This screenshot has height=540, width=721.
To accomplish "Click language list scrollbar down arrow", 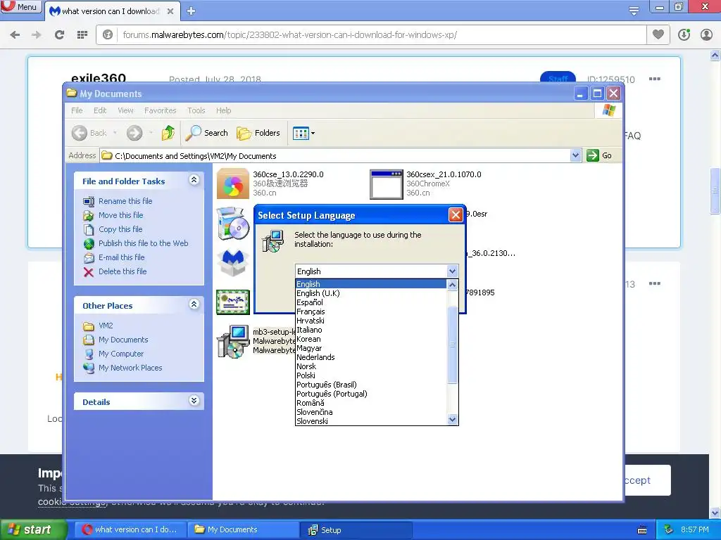I will pyautogui.click(x=452, y=419).
